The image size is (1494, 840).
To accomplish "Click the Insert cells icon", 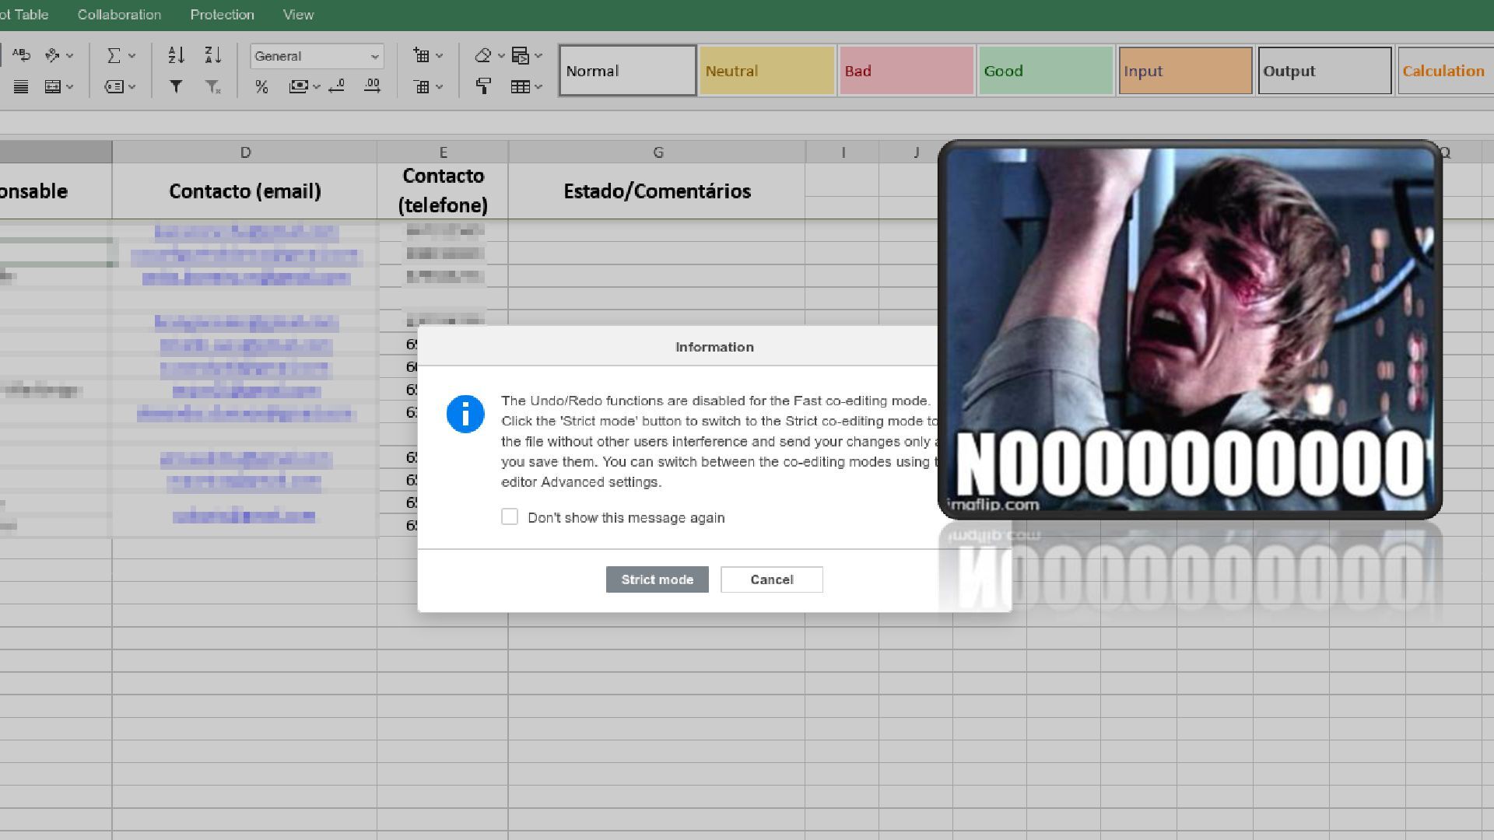I will click(421, 55).
